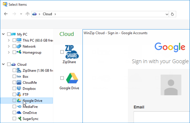Click the ZipShare tile label
The width and height of the screenshot is (190, 123).
pos(69,62)
